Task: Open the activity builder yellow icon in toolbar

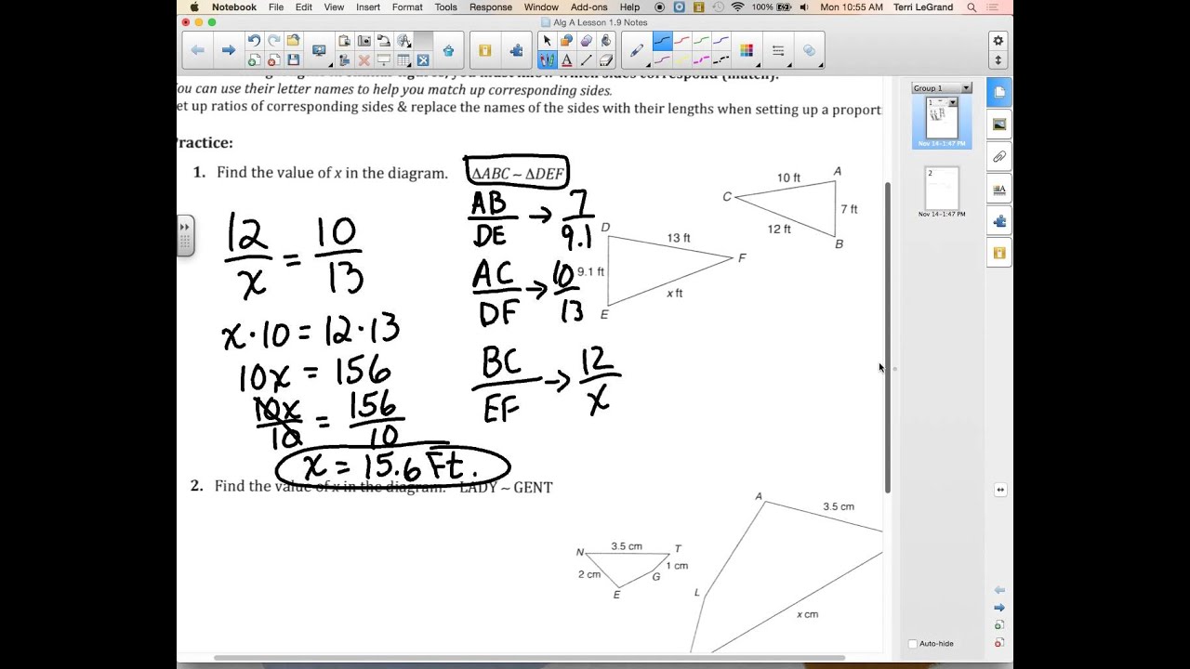Action: (x=484, y=50)
